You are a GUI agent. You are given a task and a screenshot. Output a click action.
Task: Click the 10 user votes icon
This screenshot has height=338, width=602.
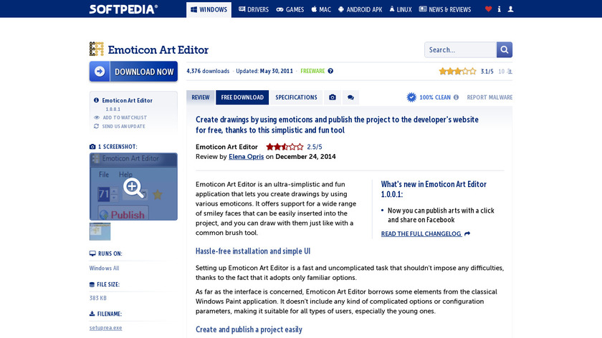(x=510, y=72)
